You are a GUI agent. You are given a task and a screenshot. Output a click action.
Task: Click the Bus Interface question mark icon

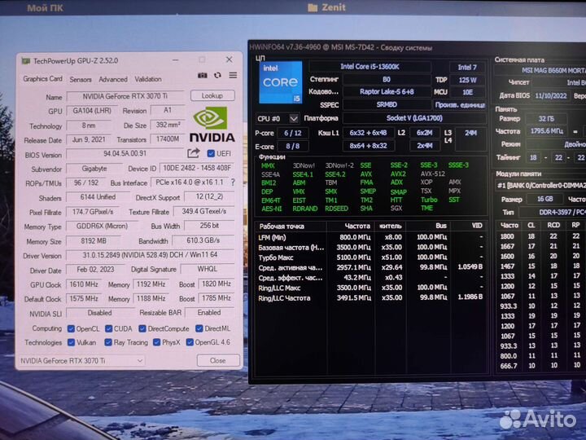[233, 183]
